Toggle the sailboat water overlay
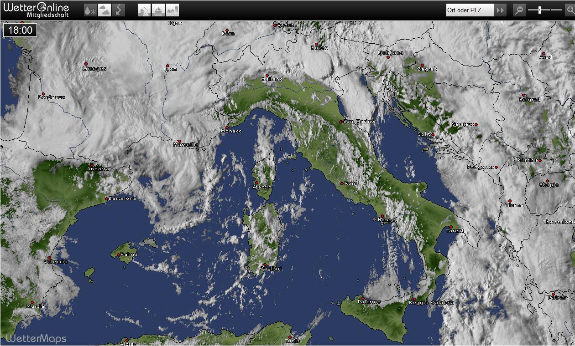The height and width of the screenshot is (346, 575). [x=158, y=10]
